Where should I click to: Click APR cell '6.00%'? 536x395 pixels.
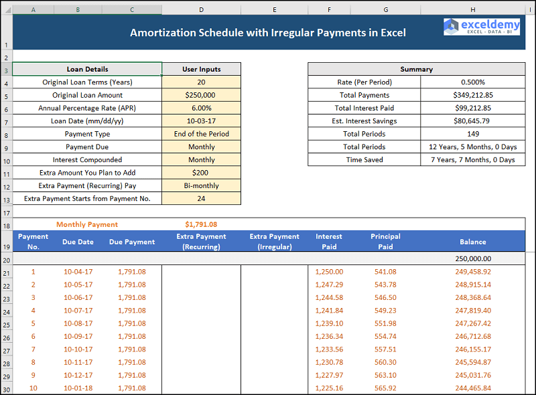click(202, 108)
